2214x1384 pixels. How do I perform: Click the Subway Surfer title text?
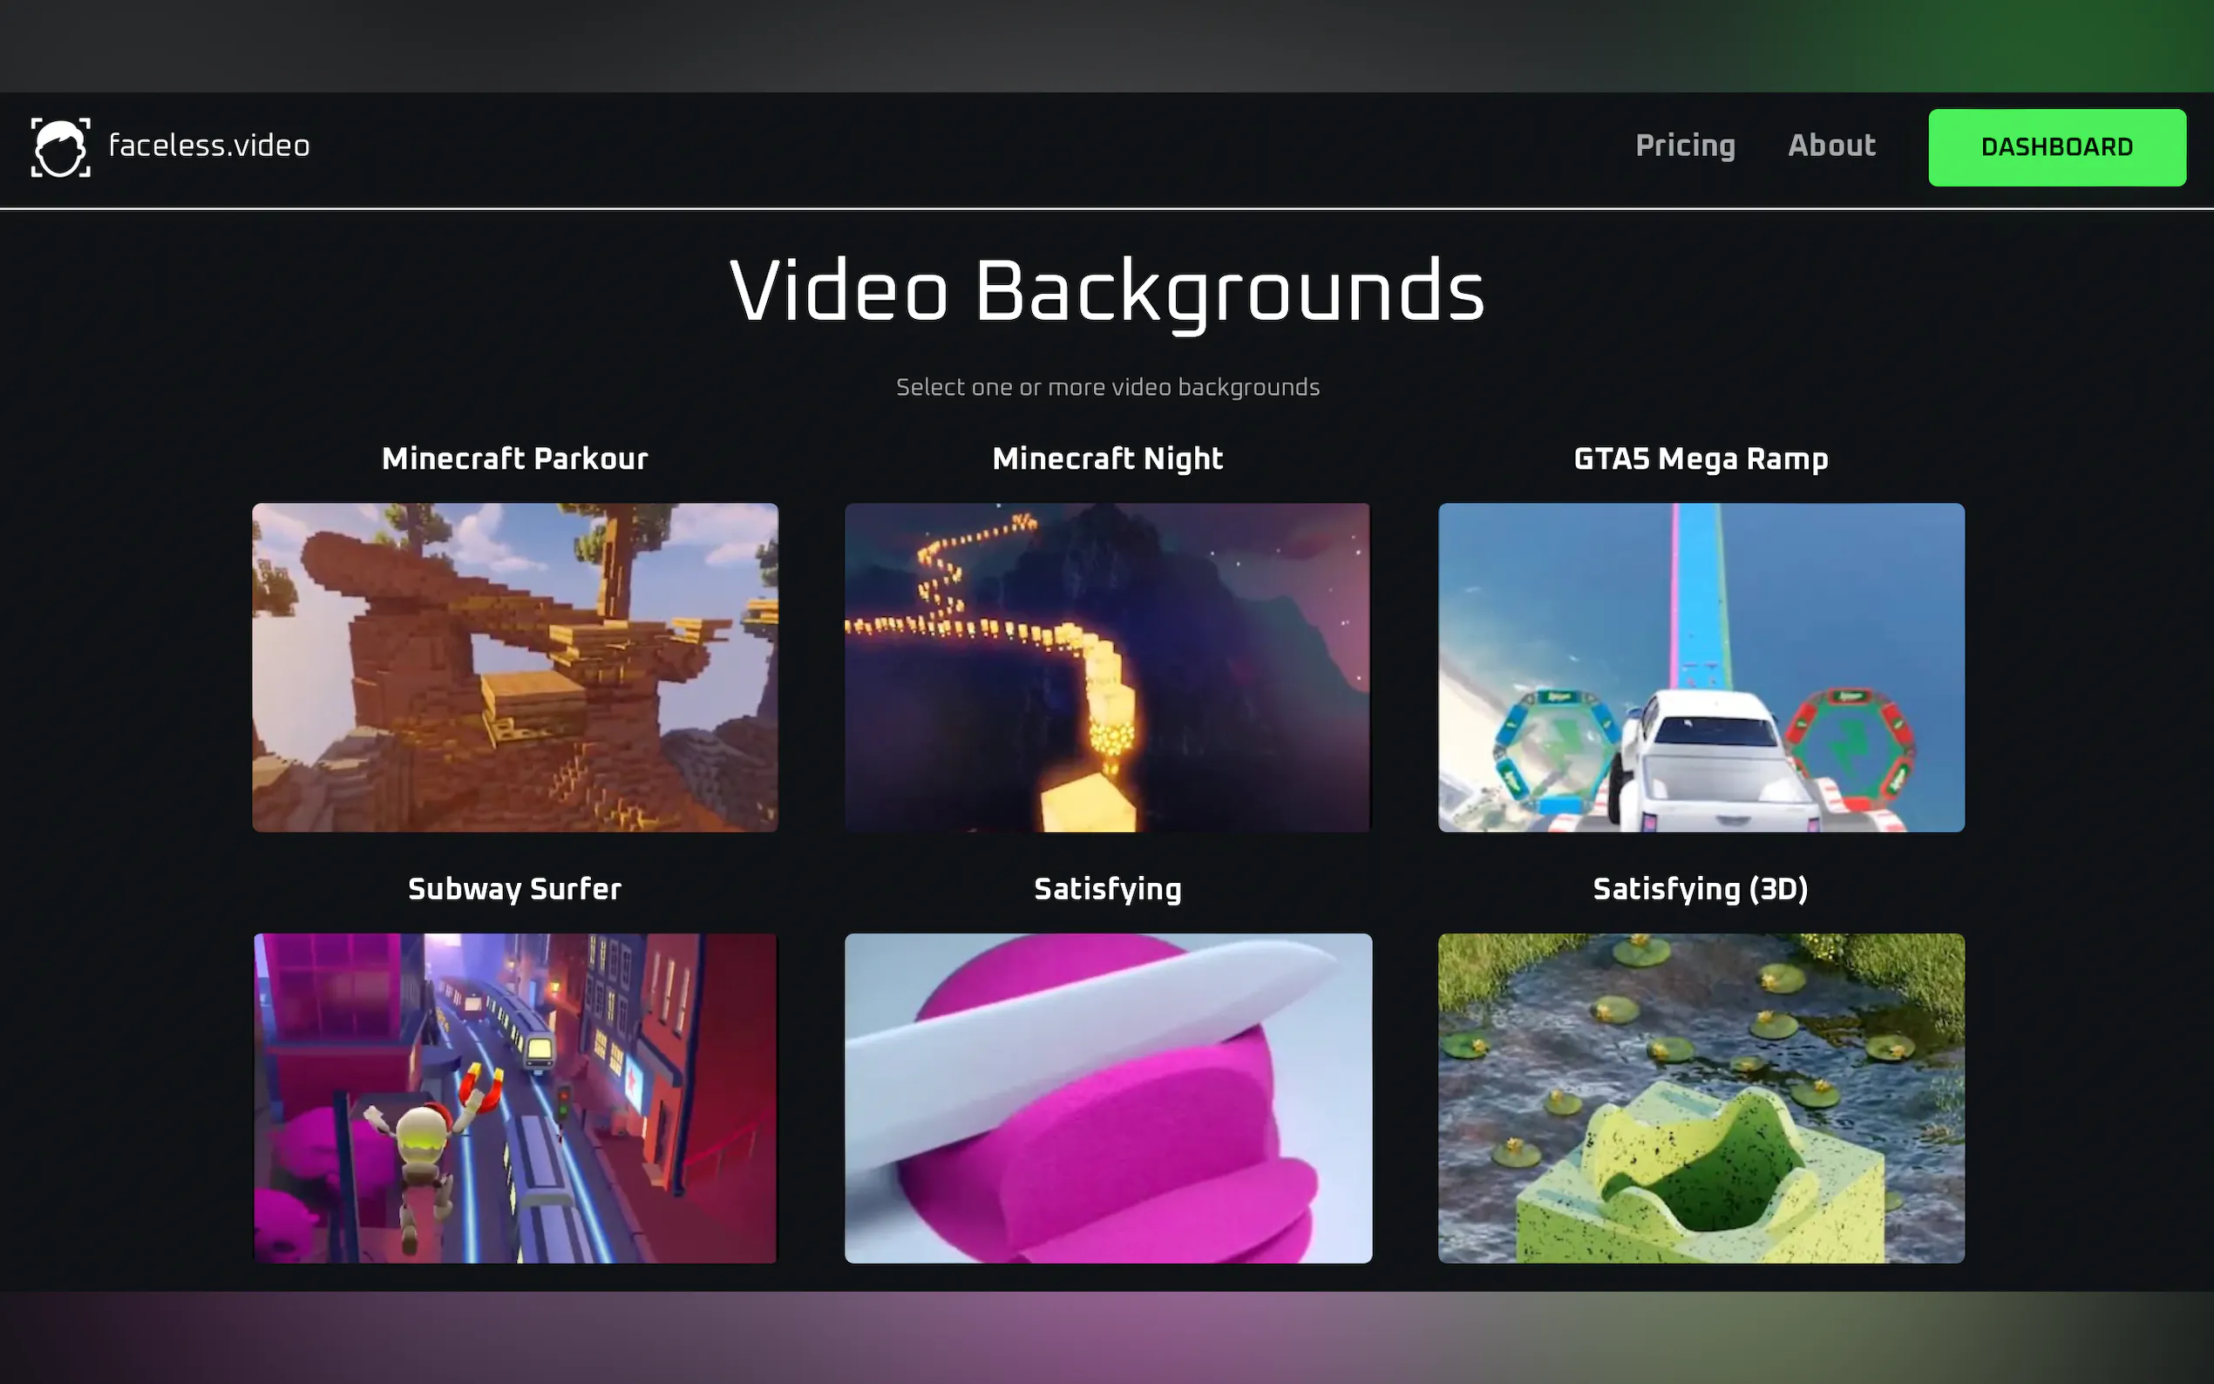(515, 889)
